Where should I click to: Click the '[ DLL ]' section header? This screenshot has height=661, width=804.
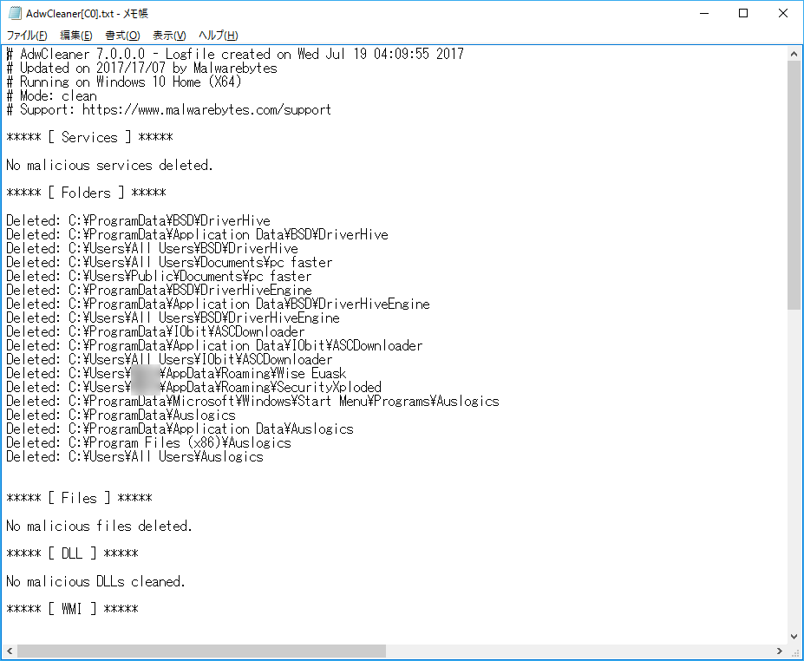[72, 553]
